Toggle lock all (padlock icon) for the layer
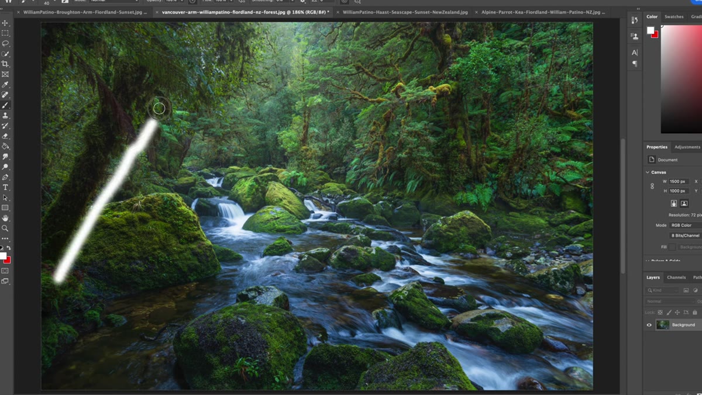Image resolution: width=702 pixels, height=395 pixels. (694, 313)
